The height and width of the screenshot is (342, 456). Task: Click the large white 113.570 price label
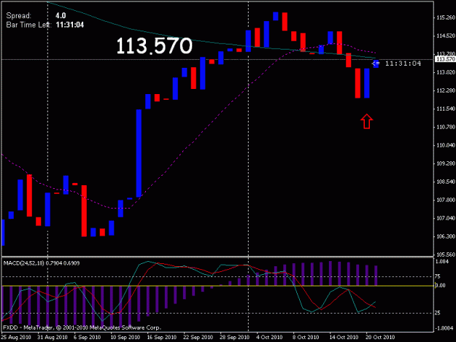pos(154,46)
